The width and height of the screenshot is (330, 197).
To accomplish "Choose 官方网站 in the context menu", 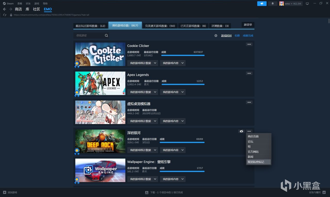I will tap(259, 152).
